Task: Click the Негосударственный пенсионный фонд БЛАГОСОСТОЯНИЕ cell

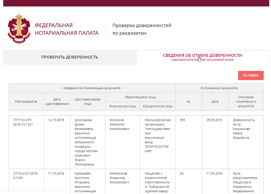Action: tap(157, 142)
